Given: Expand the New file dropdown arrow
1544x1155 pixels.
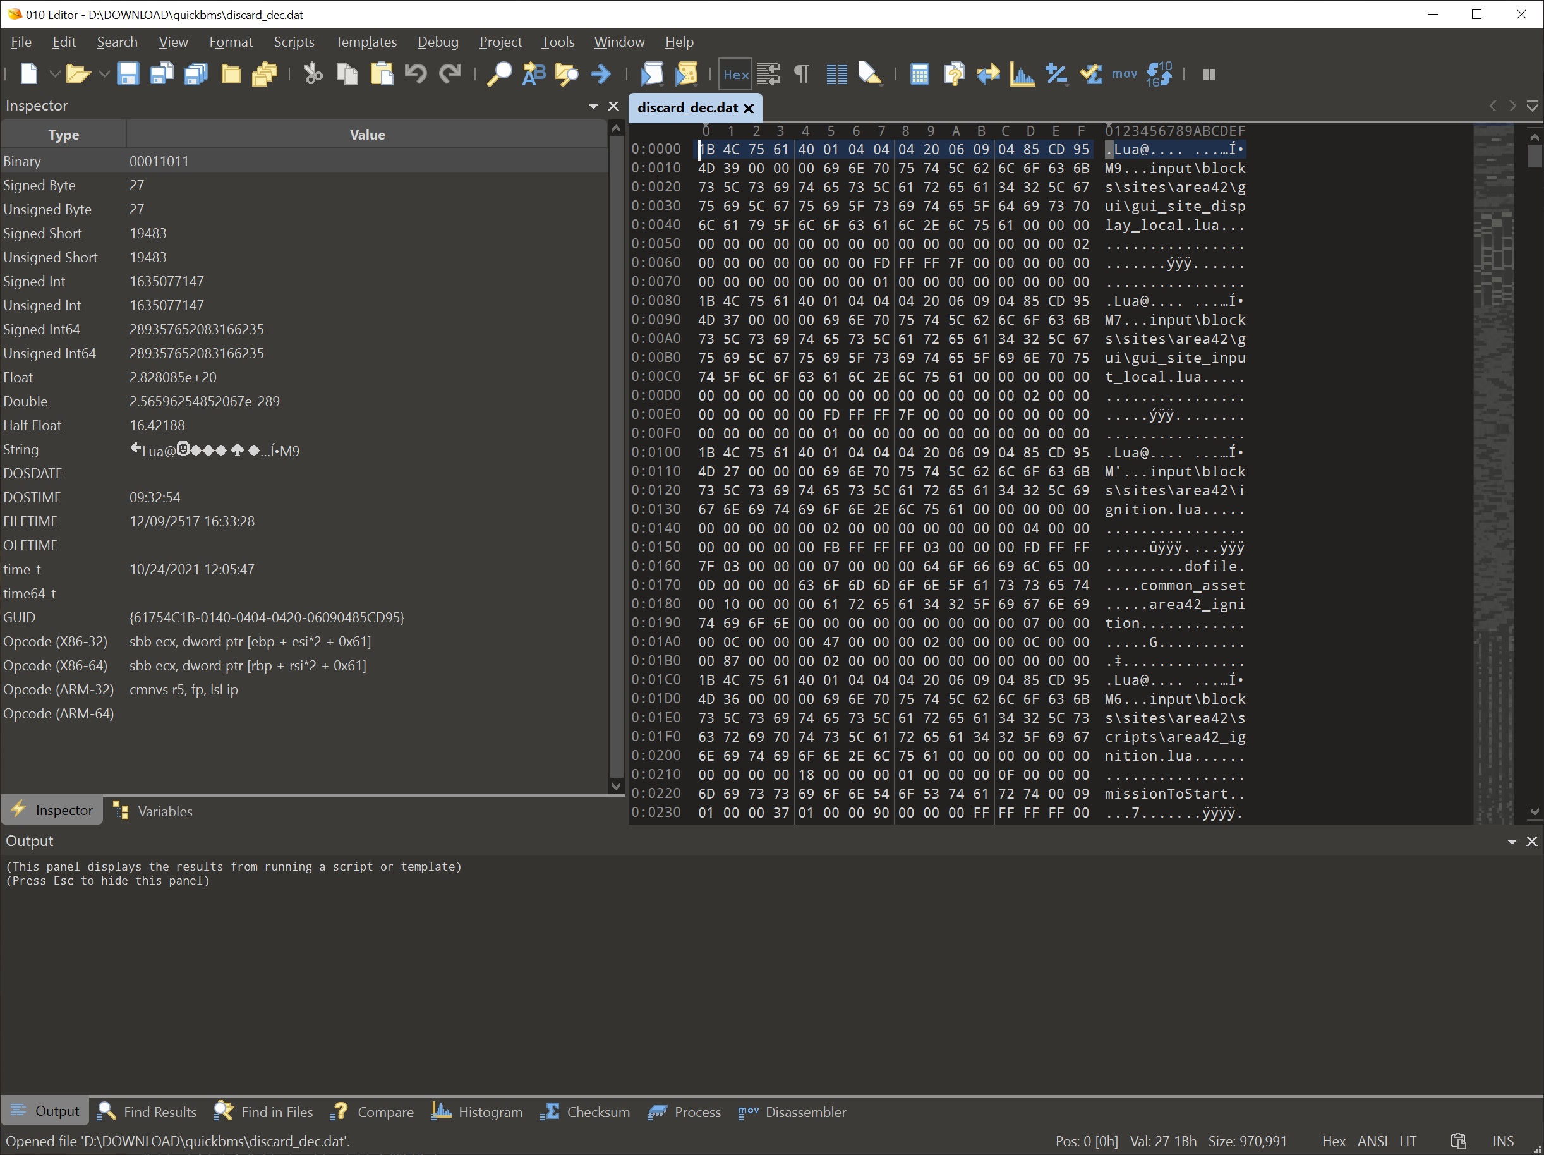Looking at the screenshot, I should (x=54, y=74).
